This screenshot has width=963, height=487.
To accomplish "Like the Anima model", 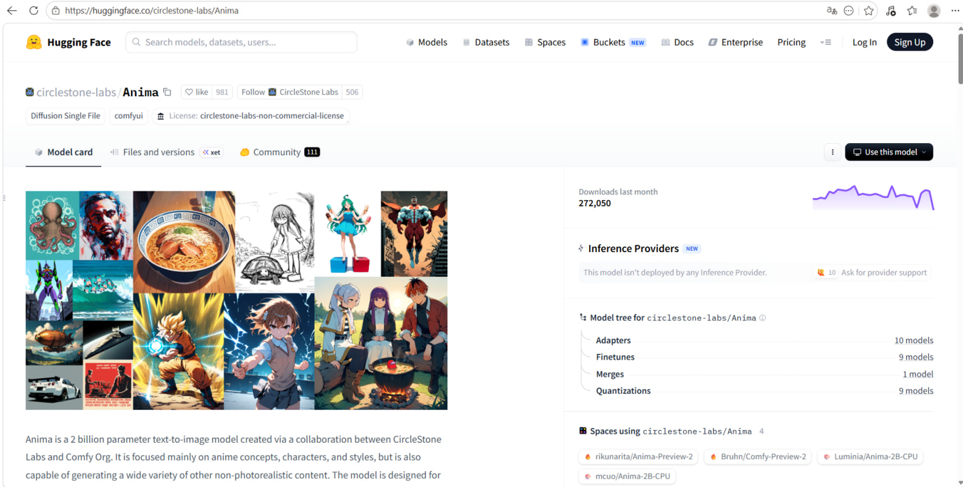I will click(197, 92).
